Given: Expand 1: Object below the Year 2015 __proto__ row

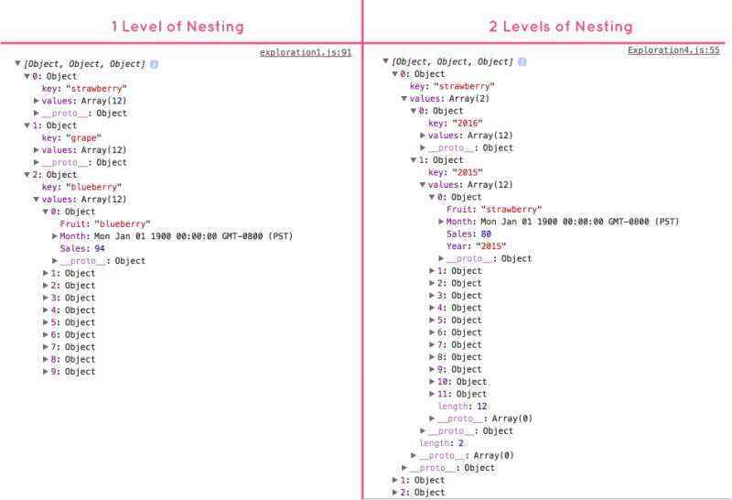Looking at the screenshot, I should [432, 271].
